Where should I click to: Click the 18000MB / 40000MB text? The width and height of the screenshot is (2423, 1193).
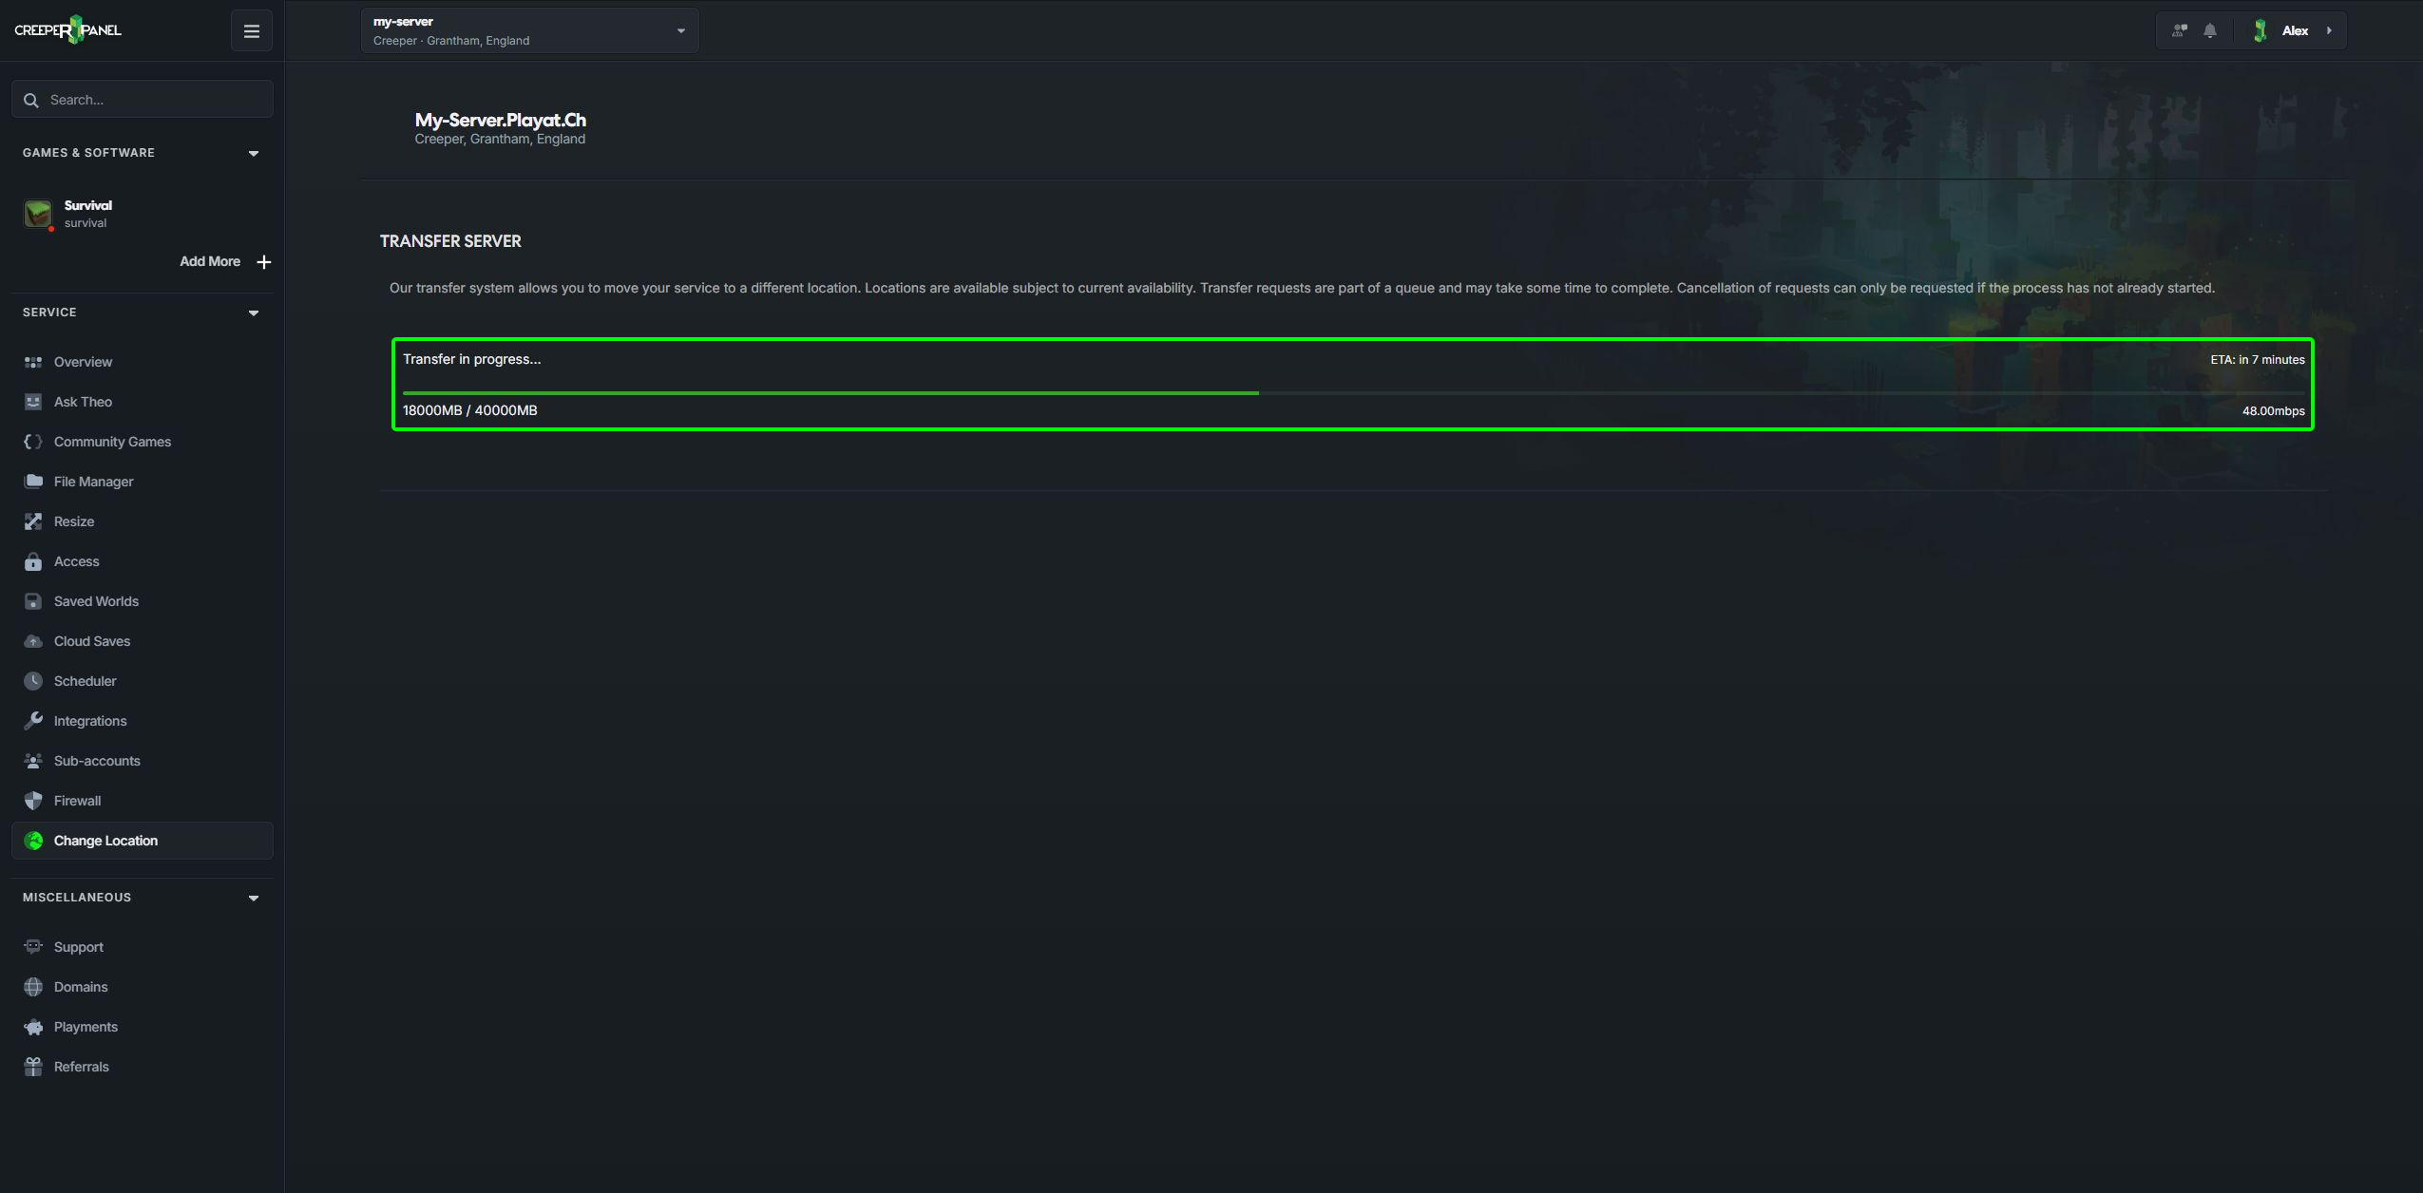point(469,410)
